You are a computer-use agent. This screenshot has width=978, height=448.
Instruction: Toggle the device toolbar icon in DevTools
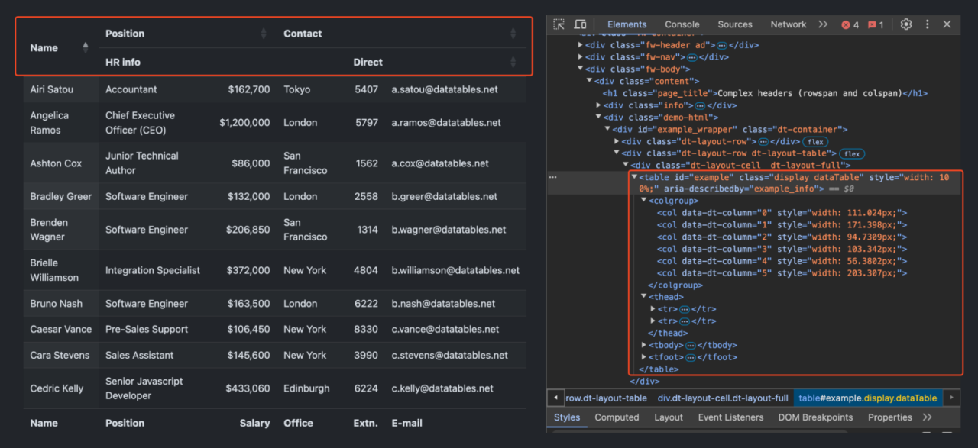pos(580,24)
